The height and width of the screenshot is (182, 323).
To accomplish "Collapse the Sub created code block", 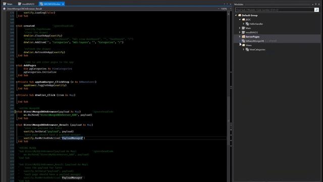I will point(17,26).
